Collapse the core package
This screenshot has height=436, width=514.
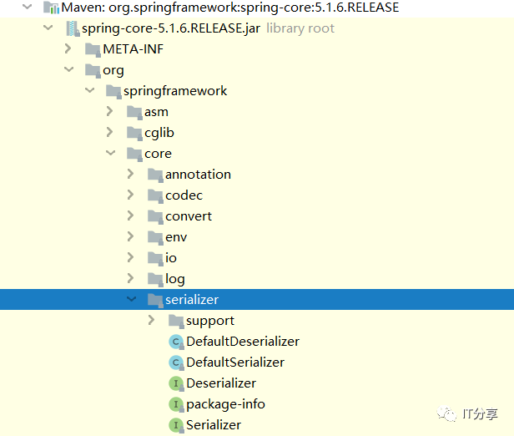click(x=111, y=153)
